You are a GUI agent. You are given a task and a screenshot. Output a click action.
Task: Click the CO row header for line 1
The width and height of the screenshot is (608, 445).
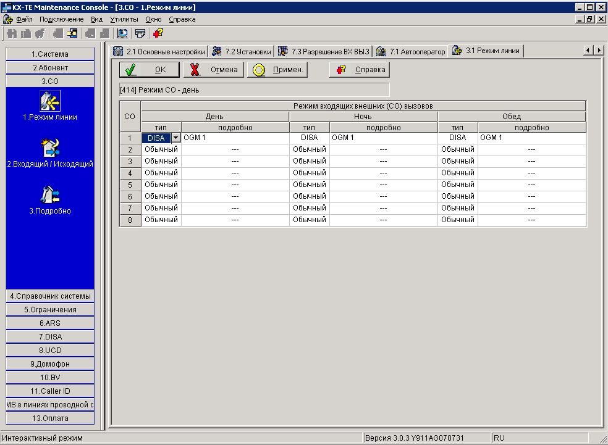(130, 138)
